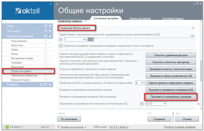
Task: Click the help icon beside Call-центр
Action: (46, 31)
